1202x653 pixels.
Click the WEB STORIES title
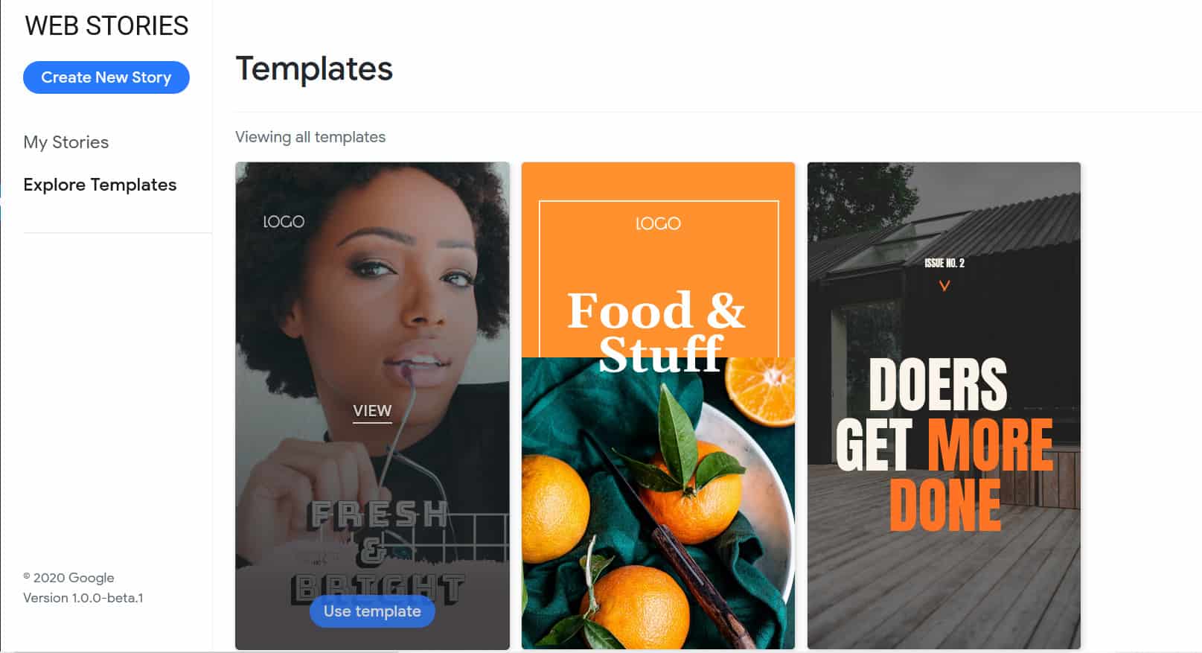point(106,26)
